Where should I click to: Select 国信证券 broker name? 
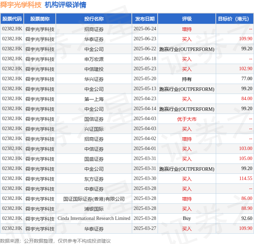[94, 119]
